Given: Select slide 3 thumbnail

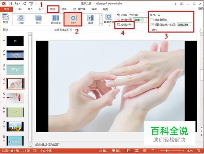Looking at the screenshot, I should point(15,70).
